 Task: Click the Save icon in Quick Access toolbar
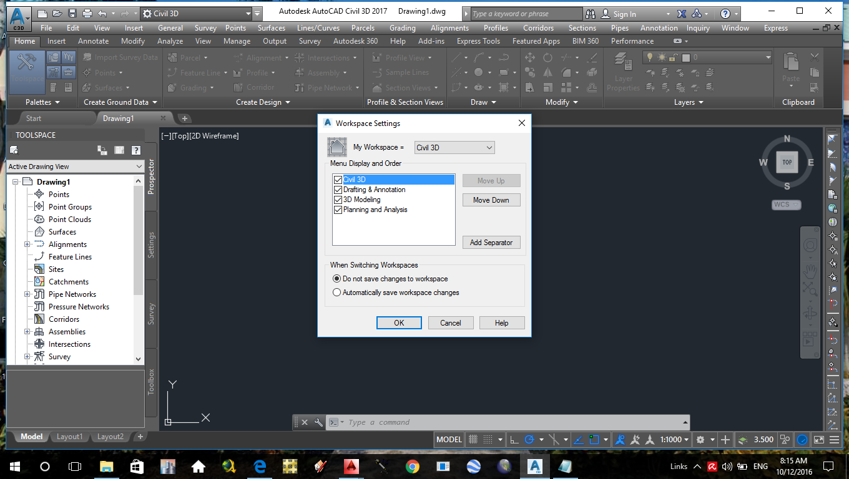pos(72,13)
